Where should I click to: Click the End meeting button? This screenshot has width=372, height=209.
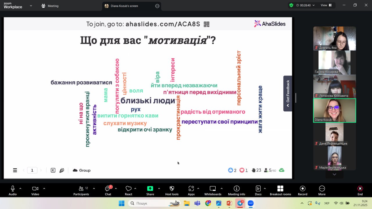(360, 189)
